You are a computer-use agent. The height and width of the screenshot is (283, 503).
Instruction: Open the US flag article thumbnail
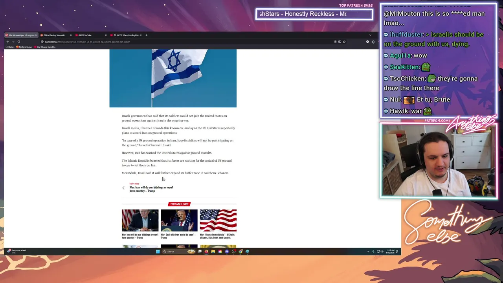point(218,221)
